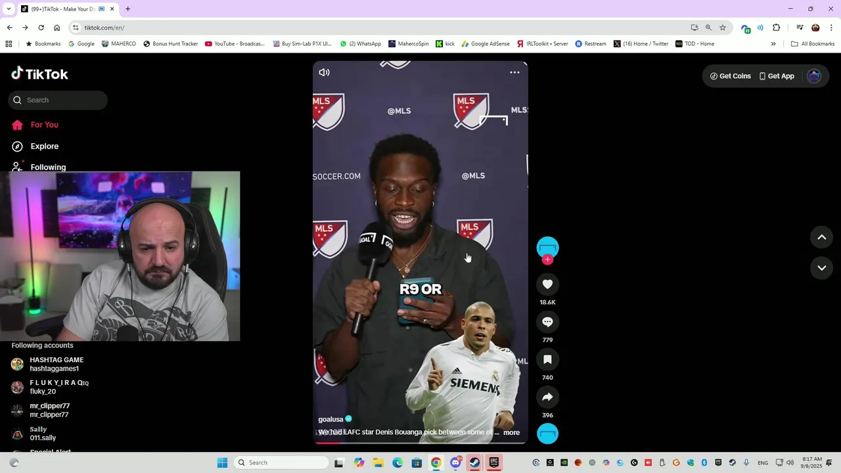Click the Windows taskbar Search box

coord(281,462)
